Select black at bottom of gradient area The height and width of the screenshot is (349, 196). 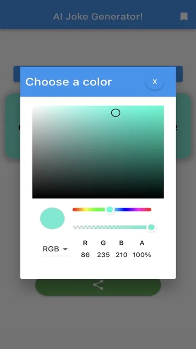(98, 196)
